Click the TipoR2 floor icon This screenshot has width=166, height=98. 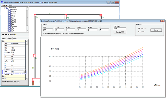[x=9, y=20]
